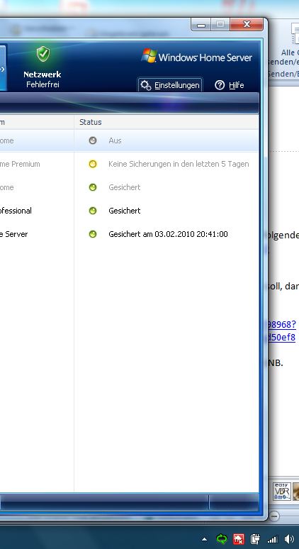The height and width of the screenshot is (549, 299).
Task: Click the easyVDR thumbnail in background window
Action: [x=282, y=492]
